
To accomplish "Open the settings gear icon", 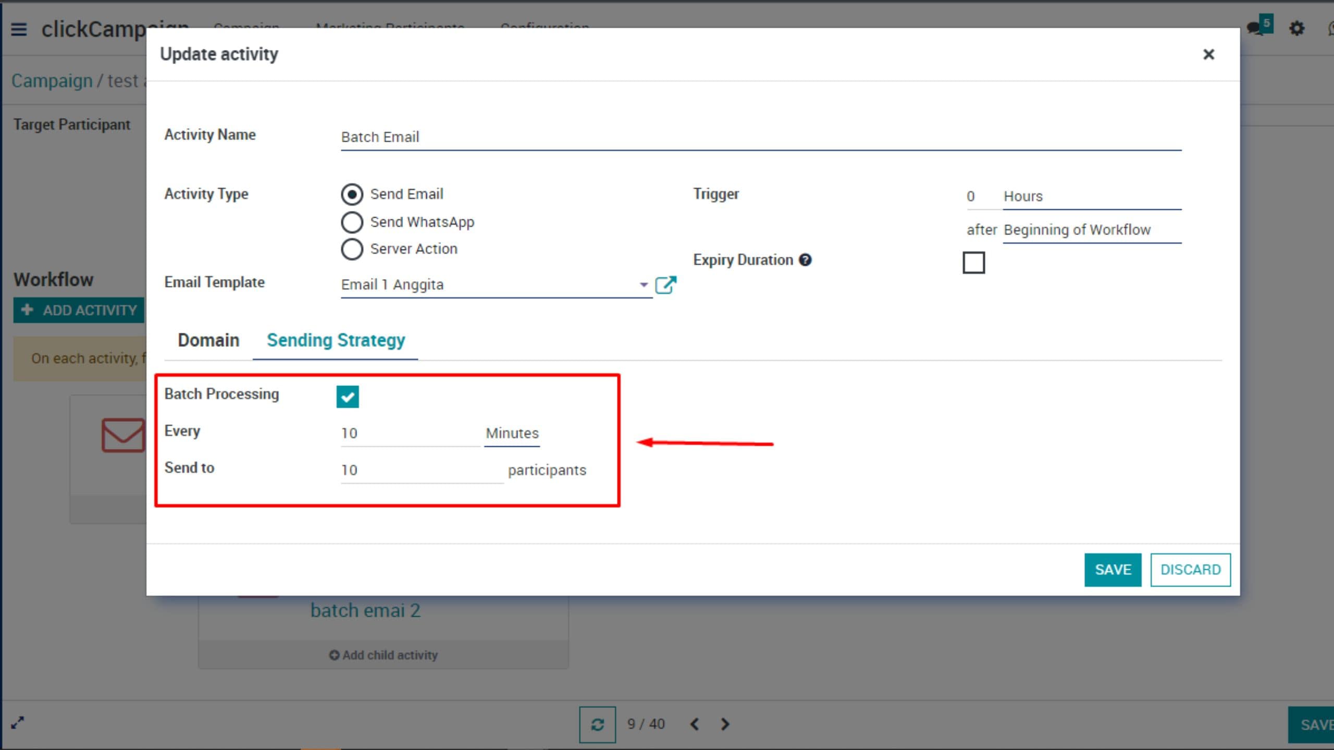I will 1296,28.
